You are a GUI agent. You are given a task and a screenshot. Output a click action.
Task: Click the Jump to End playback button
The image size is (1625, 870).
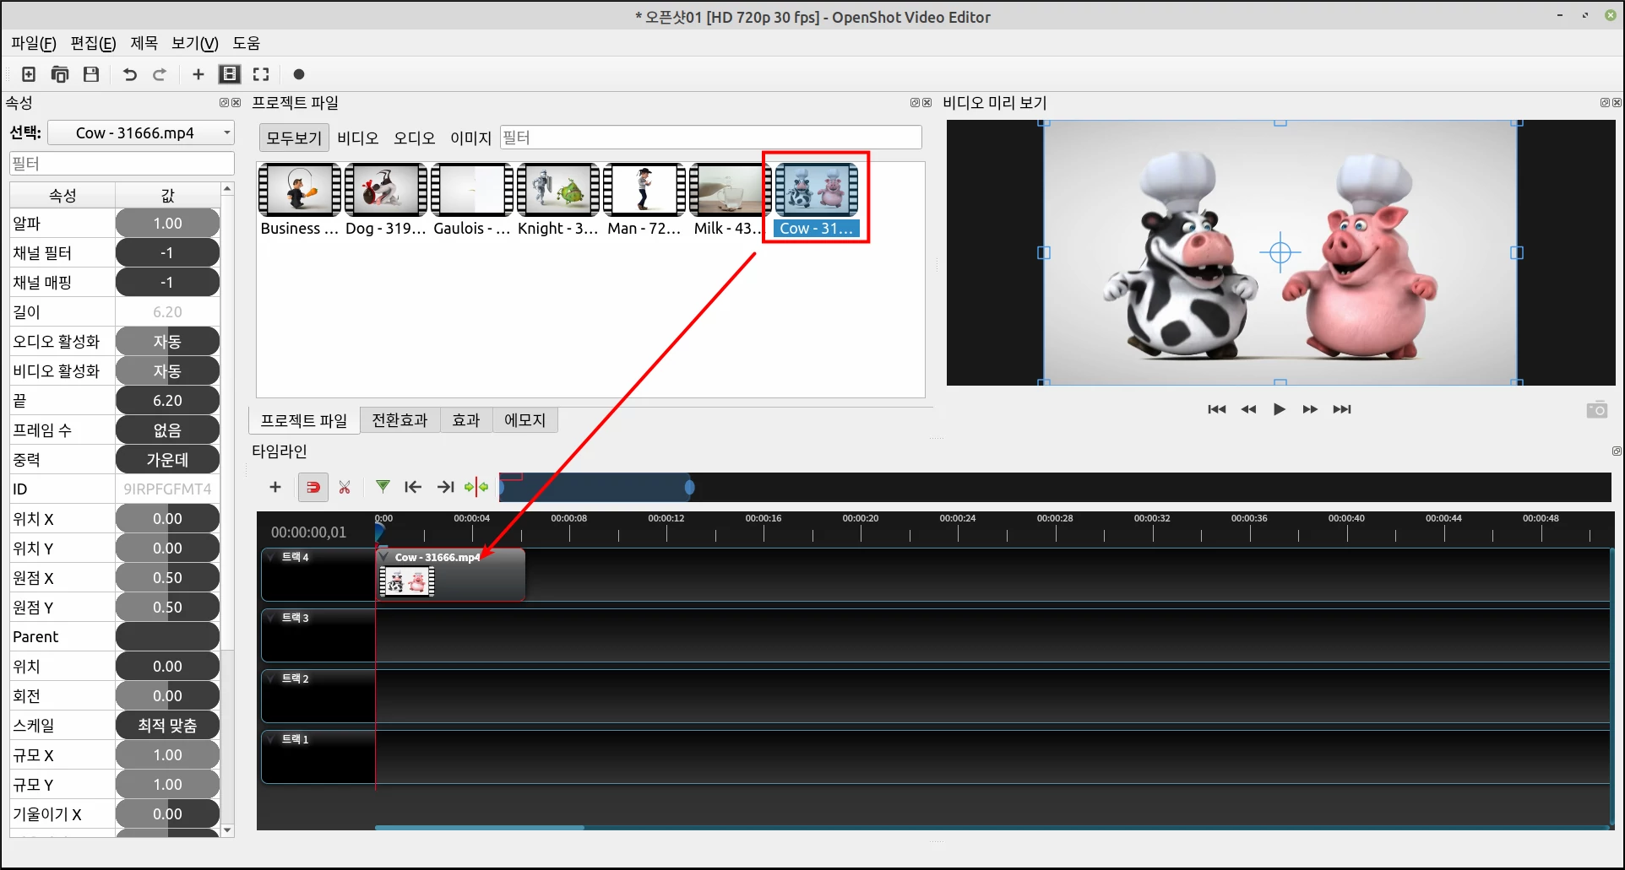click(x=1342, y=409)
